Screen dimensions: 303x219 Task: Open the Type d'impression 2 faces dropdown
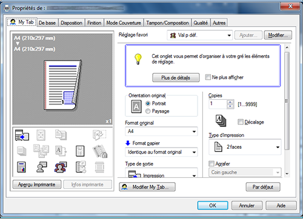click(x=245, y=147)
